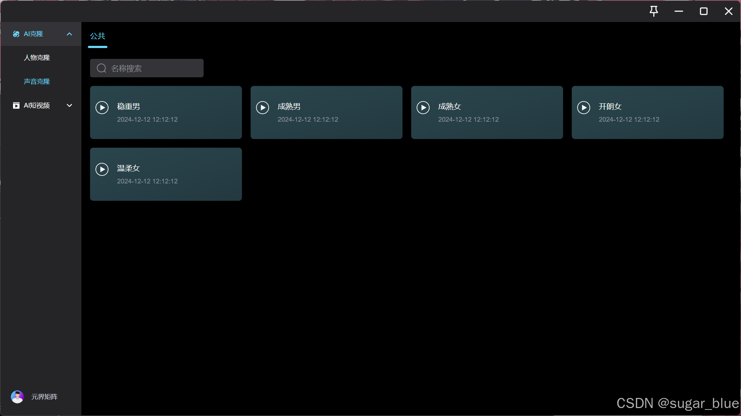The width and height of the screenshot is (741, 416).
Task: Click the search magnifier icon
Action: pos(102,68)
